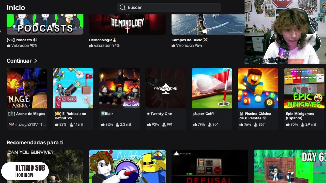Viewport: 326px width, 183px height.
Task: Click the search magnifier icon
Action: pos(123,7)
